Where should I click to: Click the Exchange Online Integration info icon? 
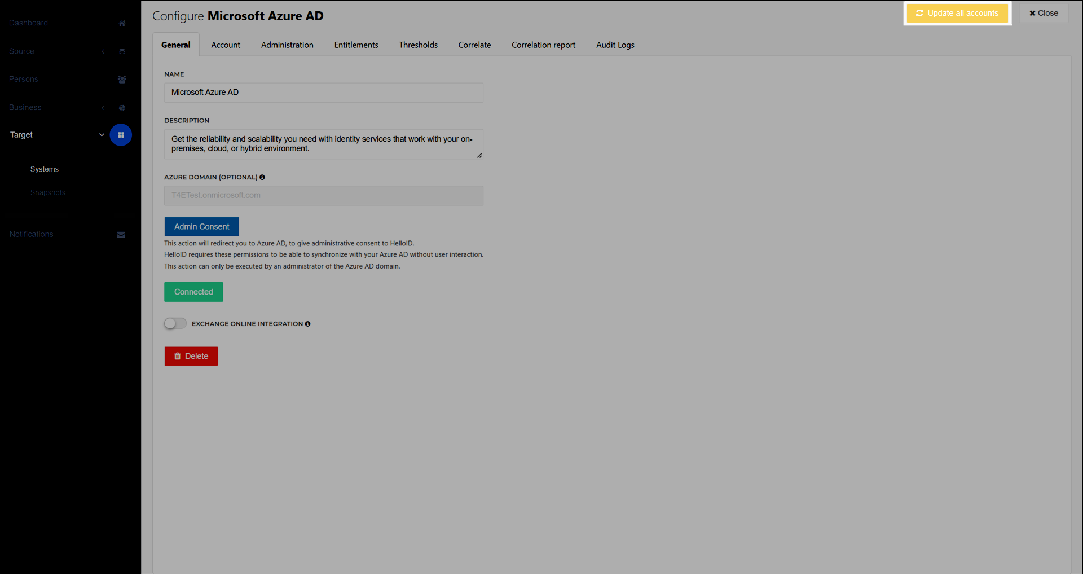307,324
